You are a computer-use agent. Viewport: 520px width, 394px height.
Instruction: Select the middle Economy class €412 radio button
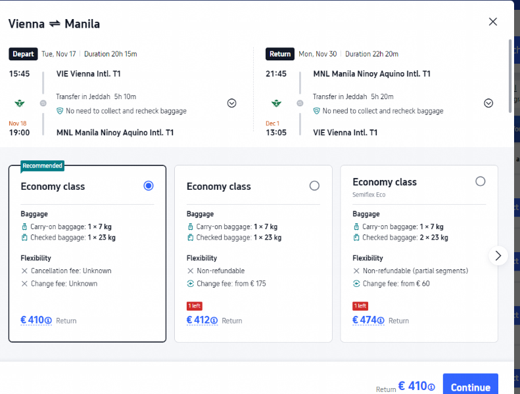[x=314, y=186]
